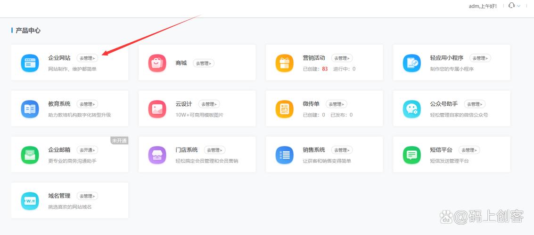534x235 pixels.
Task: Click the 未开通 badge on 企业邮箱
Action: coord(120,140)
